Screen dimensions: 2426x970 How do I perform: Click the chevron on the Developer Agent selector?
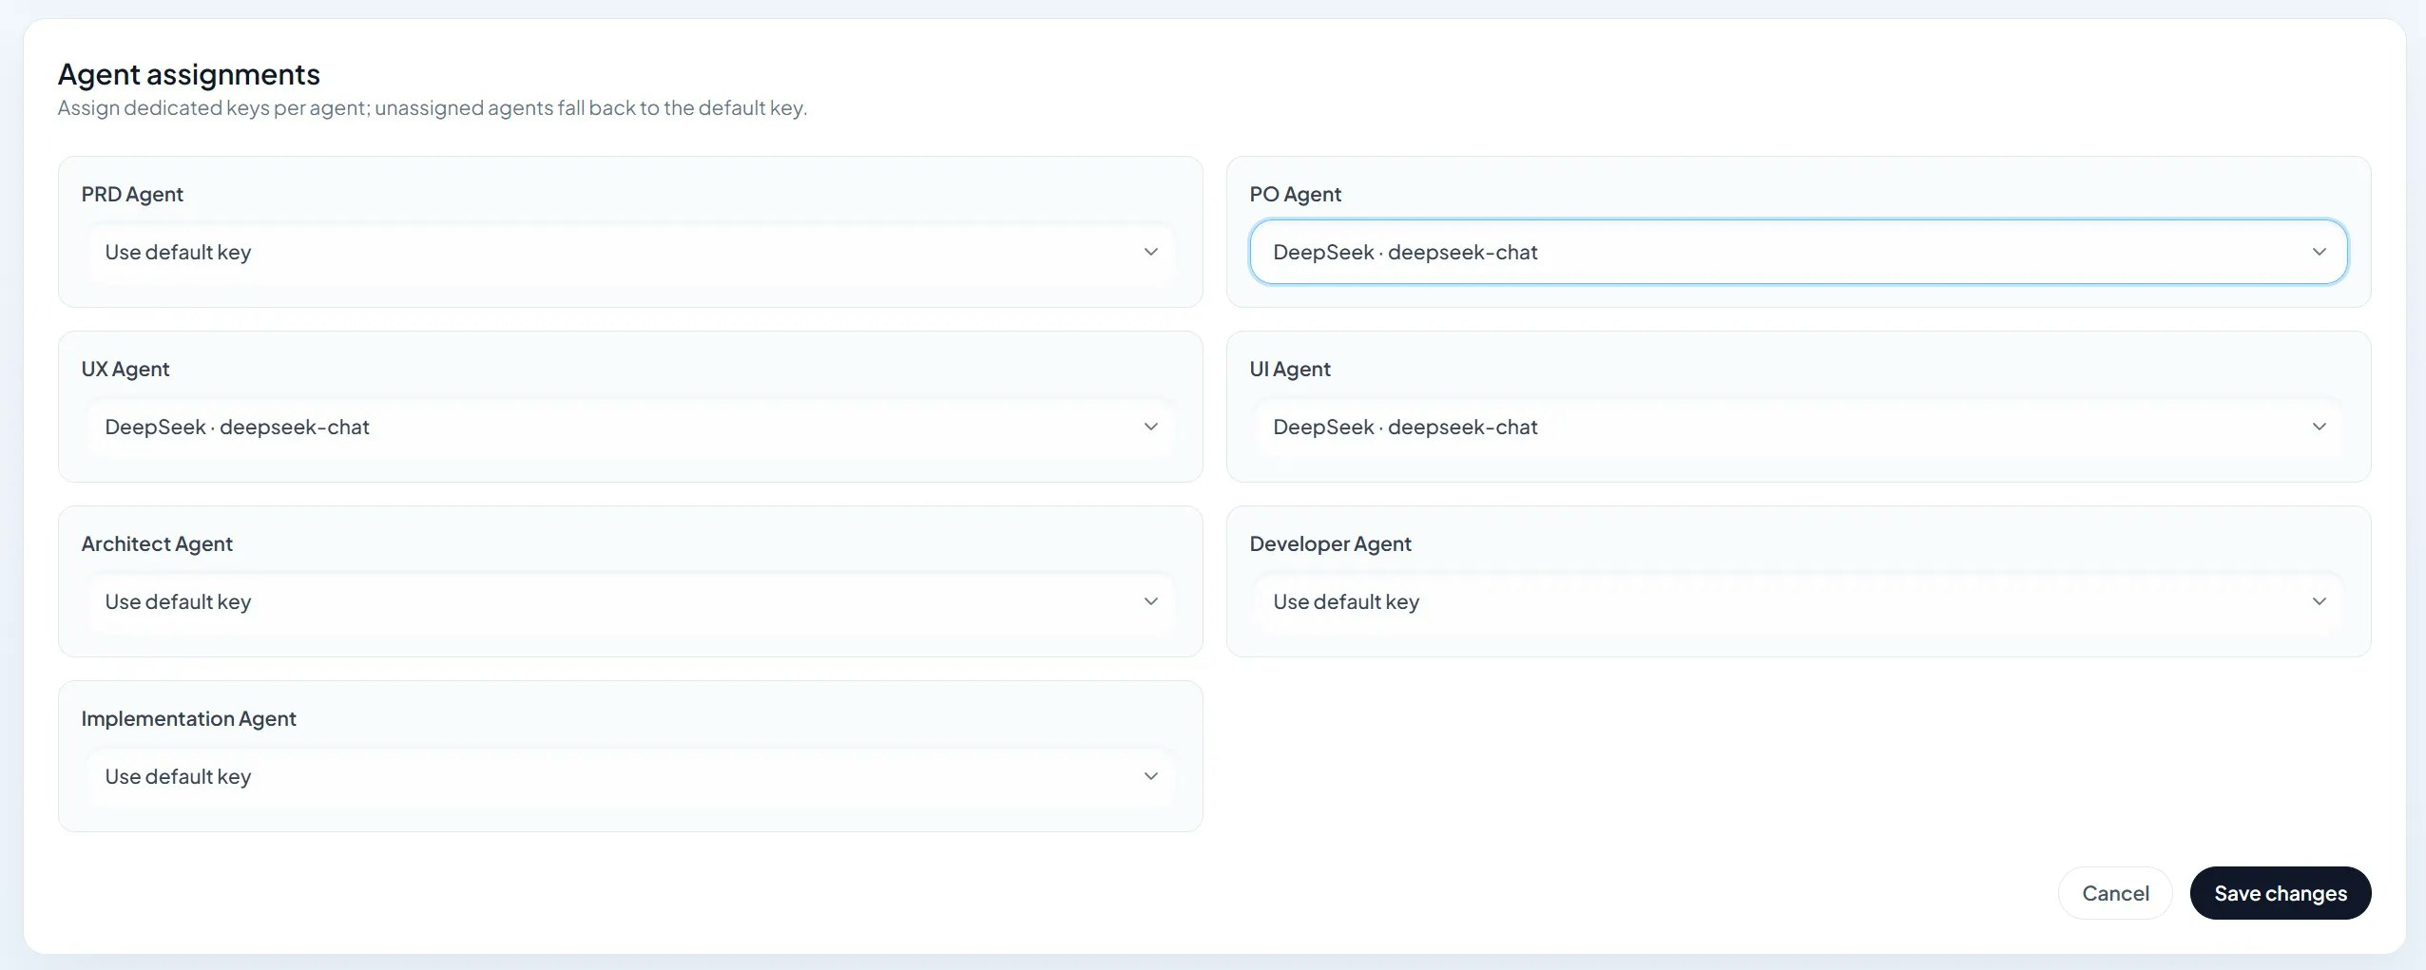pos(2320,600)
